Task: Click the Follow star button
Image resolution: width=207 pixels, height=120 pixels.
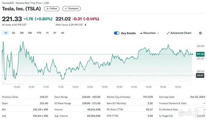Action: (x=52, y=8)
